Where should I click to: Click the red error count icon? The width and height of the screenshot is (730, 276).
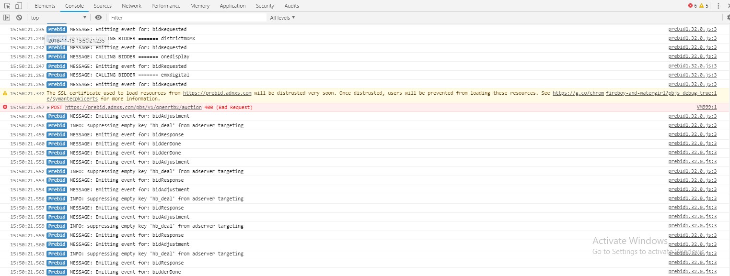[690, 6]
